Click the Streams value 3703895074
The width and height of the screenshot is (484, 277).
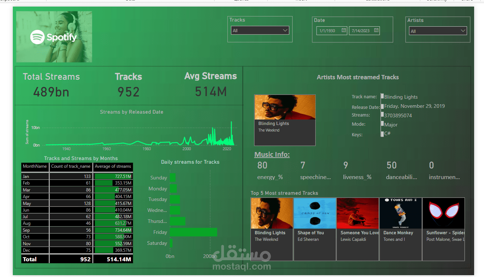click(x=398, y=115)
